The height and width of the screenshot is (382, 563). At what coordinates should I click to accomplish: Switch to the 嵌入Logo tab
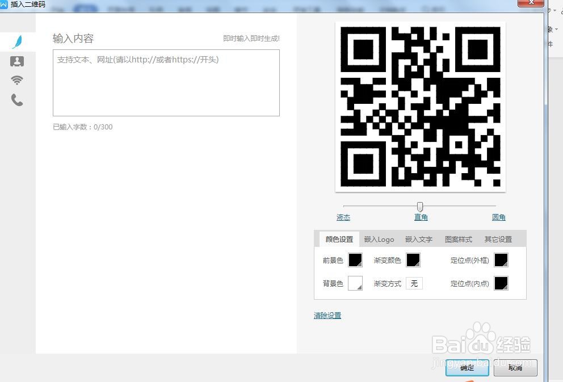click(379, 240)
